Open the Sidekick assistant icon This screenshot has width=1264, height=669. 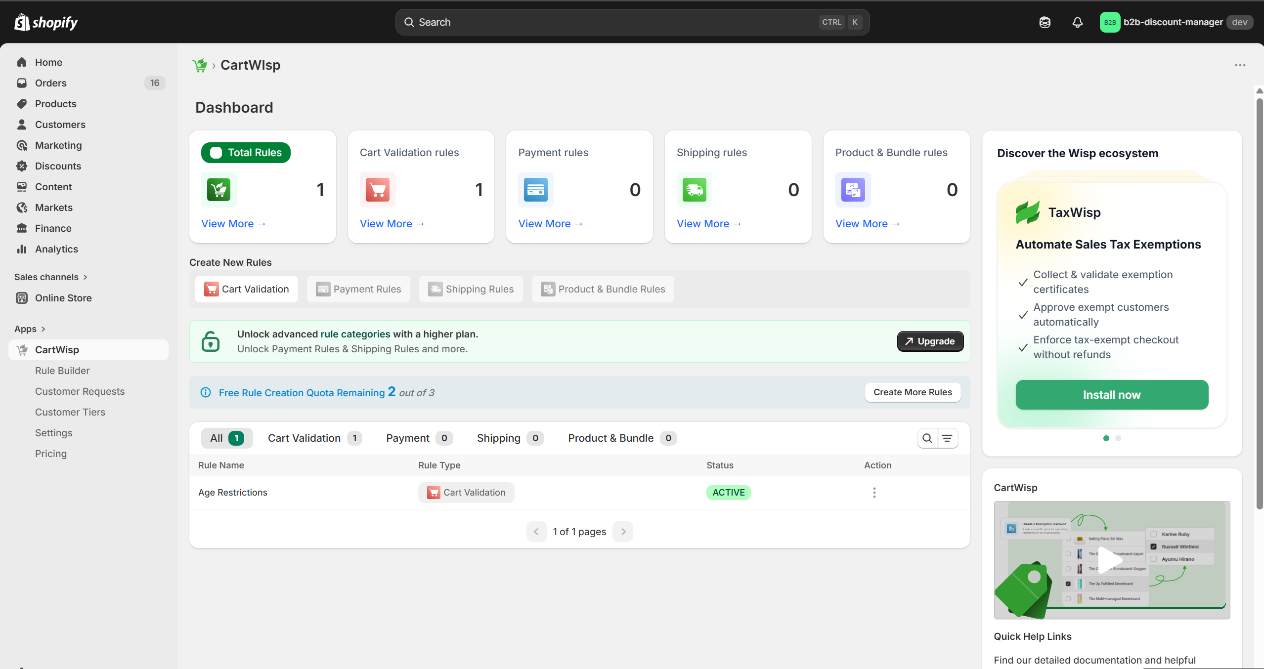1045,22
